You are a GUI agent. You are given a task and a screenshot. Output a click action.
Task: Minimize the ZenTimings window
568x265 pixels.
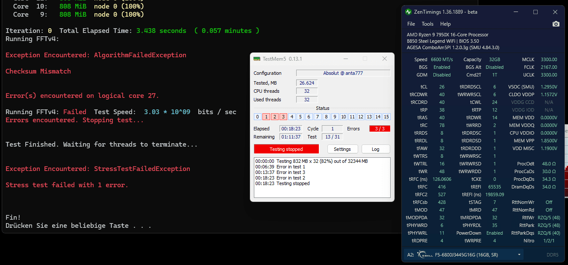pyautogui.click(x=515, y=12)
